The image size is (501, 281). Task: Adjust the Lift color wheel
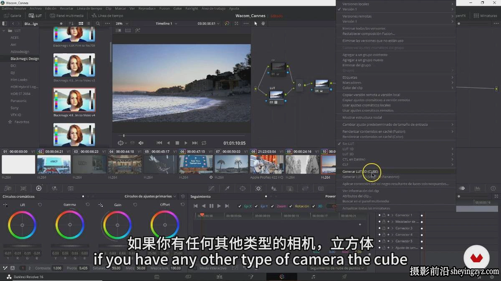[x=22, y=225]
